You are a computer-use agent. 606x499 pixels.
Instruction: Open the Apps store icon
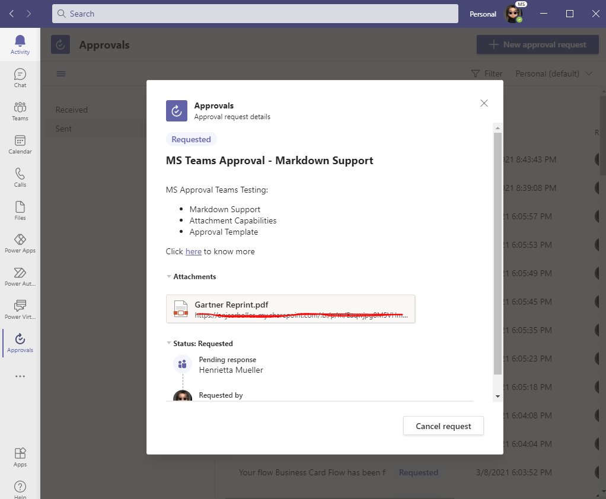[20, 457]
